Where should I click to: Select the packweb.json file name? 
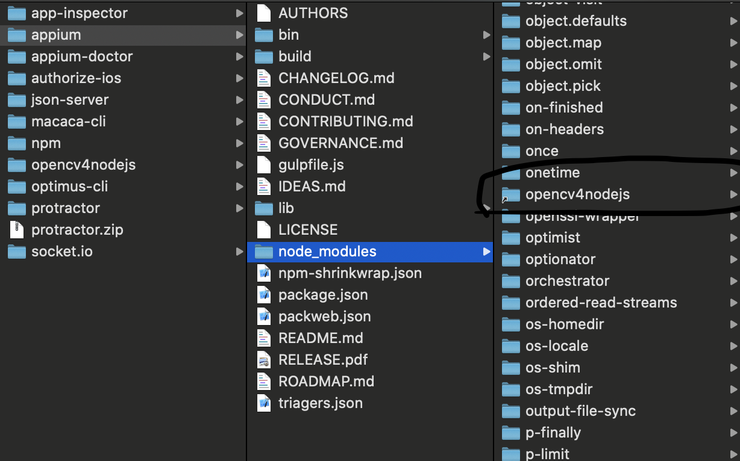coord(325,317)
